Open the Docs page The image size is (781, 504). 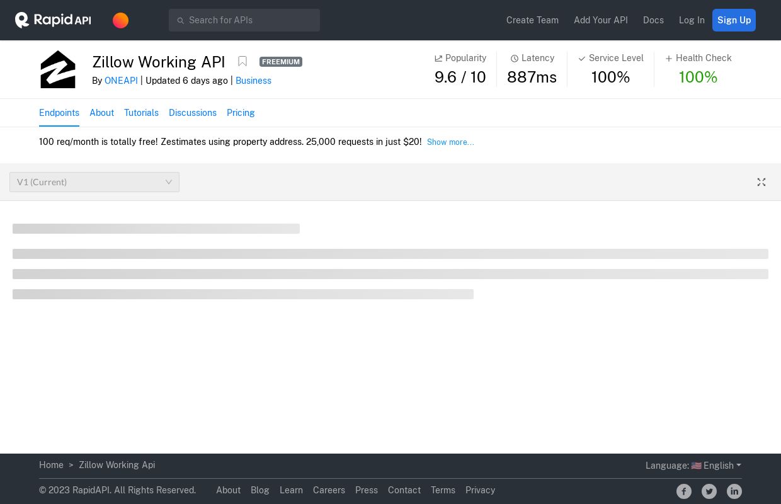653,20
